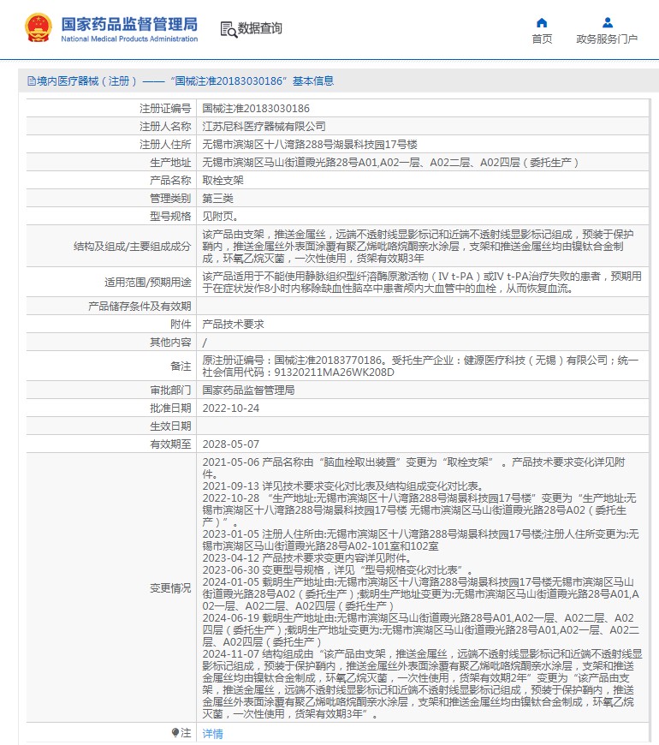Image resolution: width=659 pixels, height=745 pixels.
Task: Click 国家药品监督管理局 header title
Action: click(x=129, y=24)
